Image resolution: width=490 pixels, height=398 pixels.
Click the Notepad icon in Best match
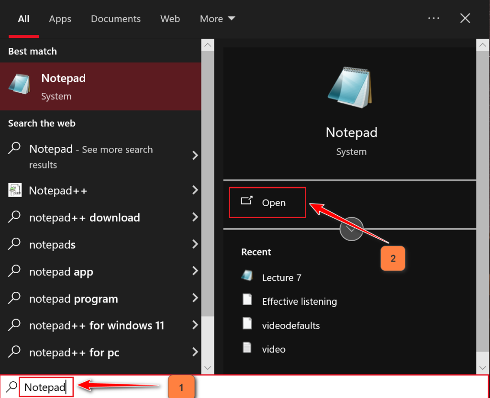click(x=20, y=85)
